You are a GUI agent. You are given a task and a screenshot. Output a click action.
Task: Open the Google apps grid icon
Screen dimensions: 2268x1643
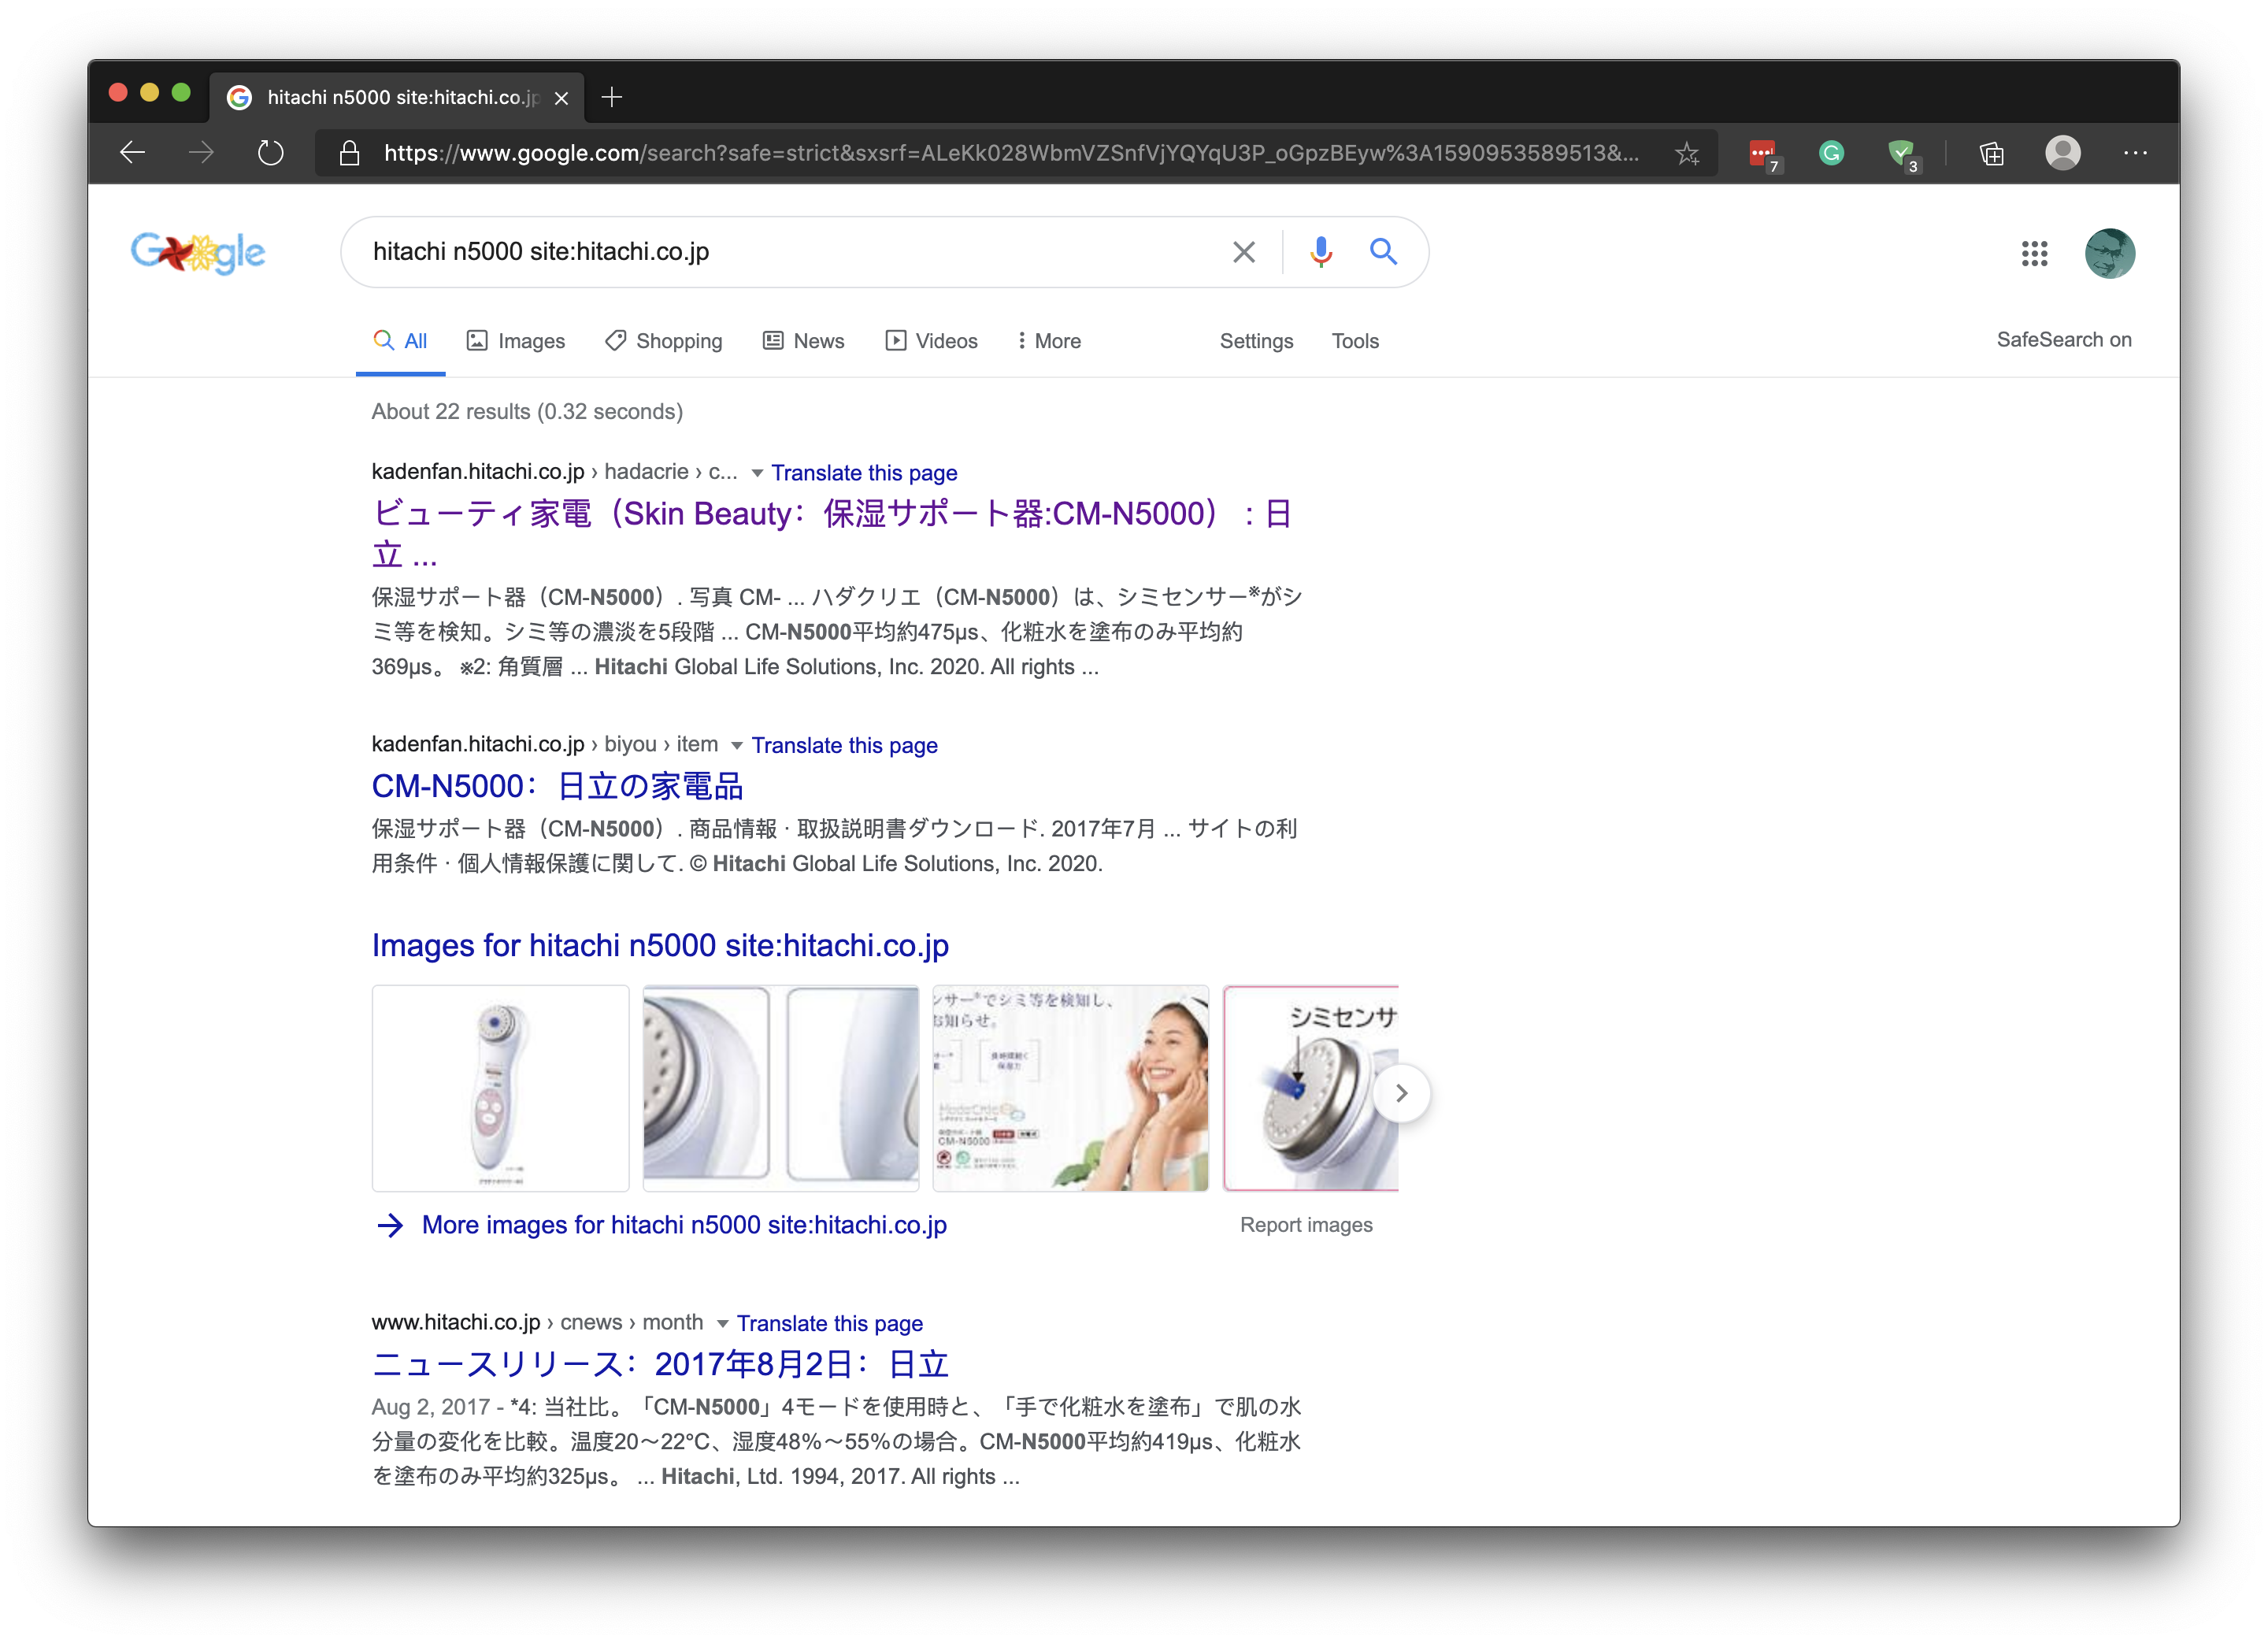point(2034,253)
